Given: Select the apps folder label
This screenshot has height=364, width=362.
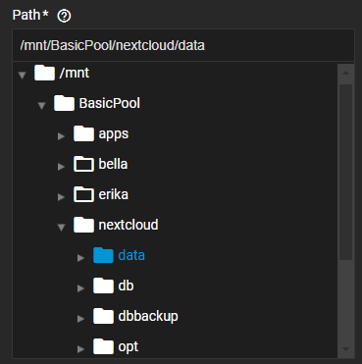Looking at the screenshot, I should coord(114,134).
